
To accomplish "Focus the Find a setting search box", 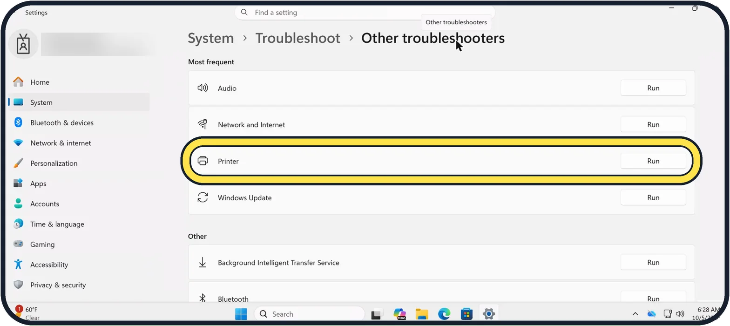I will click(365, 13).
